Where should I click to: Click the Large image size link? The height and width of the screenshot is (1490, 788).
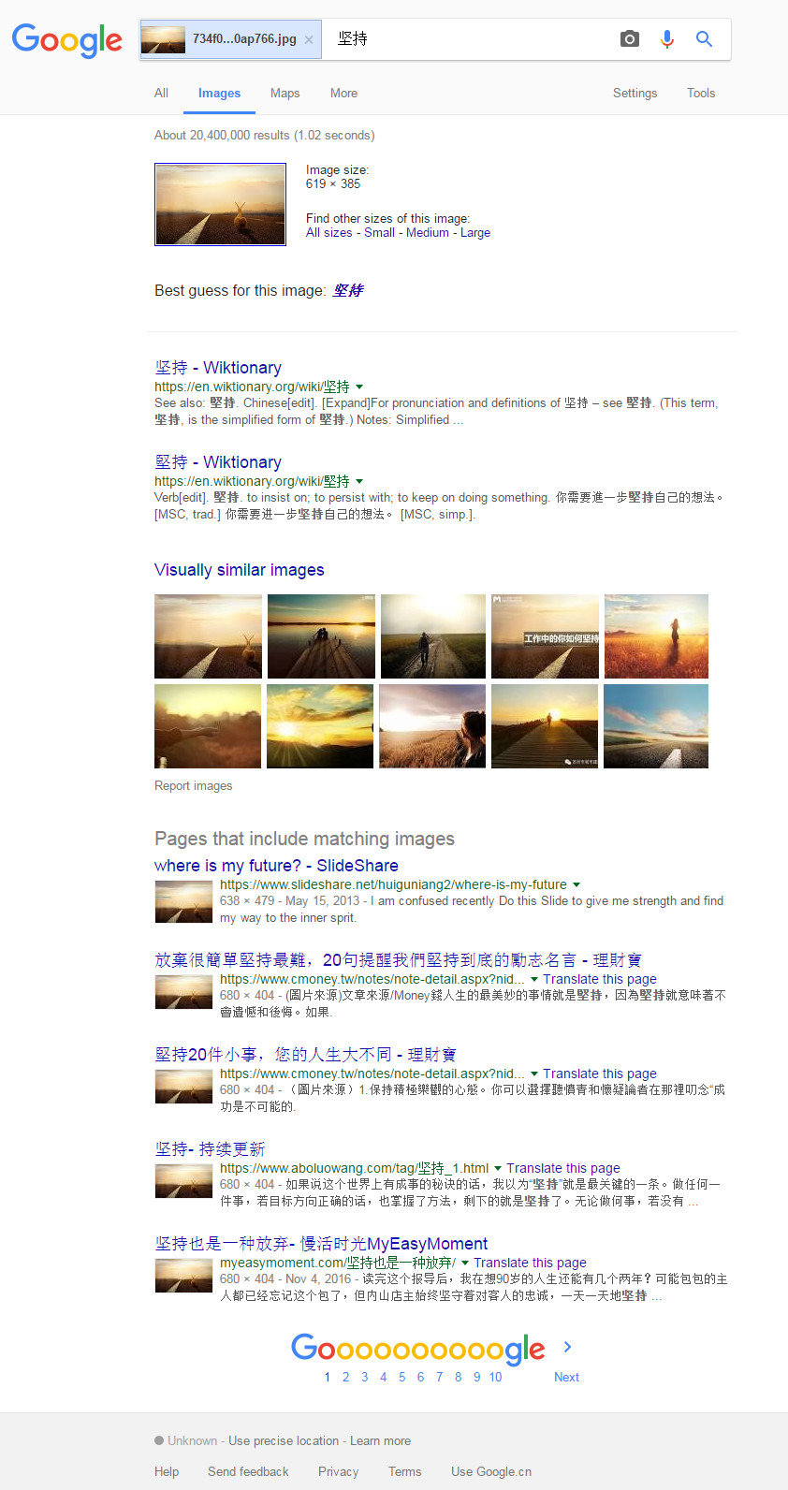tap(475, 233)
